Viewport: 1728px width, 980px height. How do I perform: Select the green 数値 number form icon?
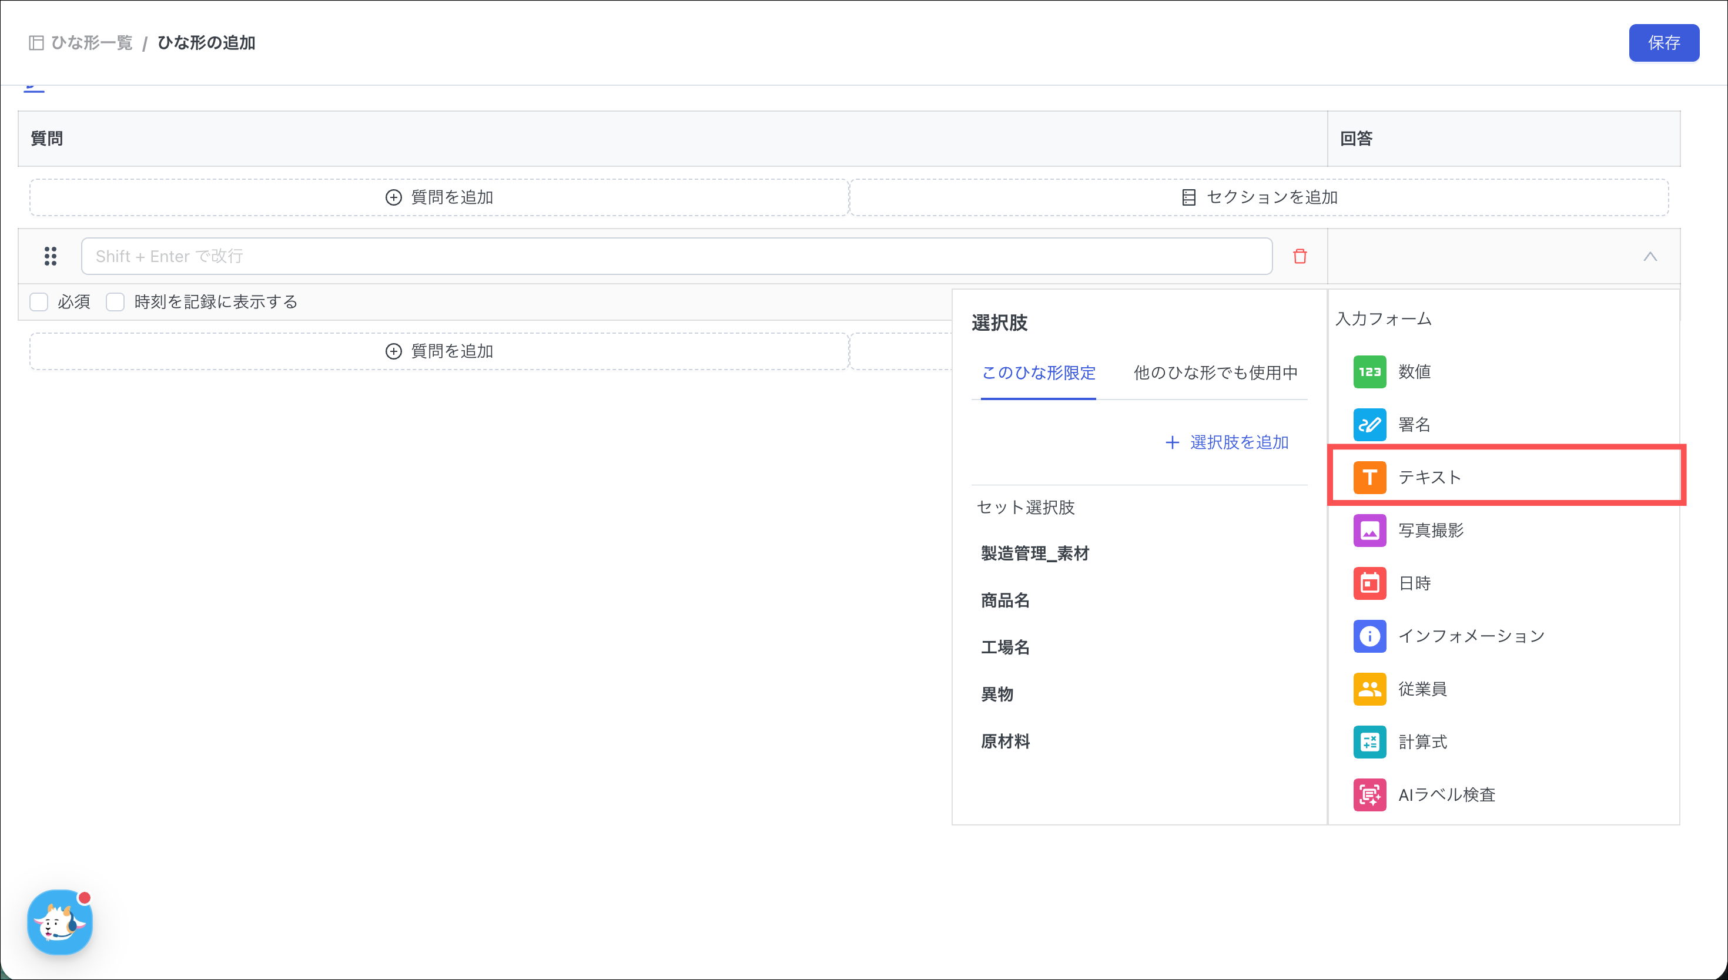(x=1369, y=371)
